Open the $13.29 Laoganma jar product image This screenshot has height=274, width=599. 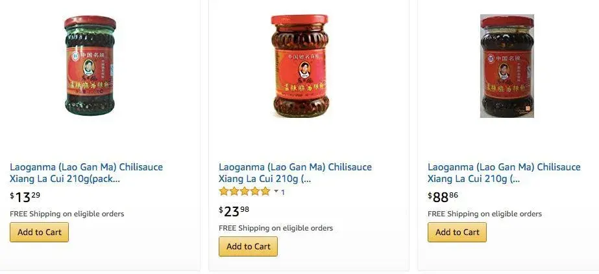(90, 65)
